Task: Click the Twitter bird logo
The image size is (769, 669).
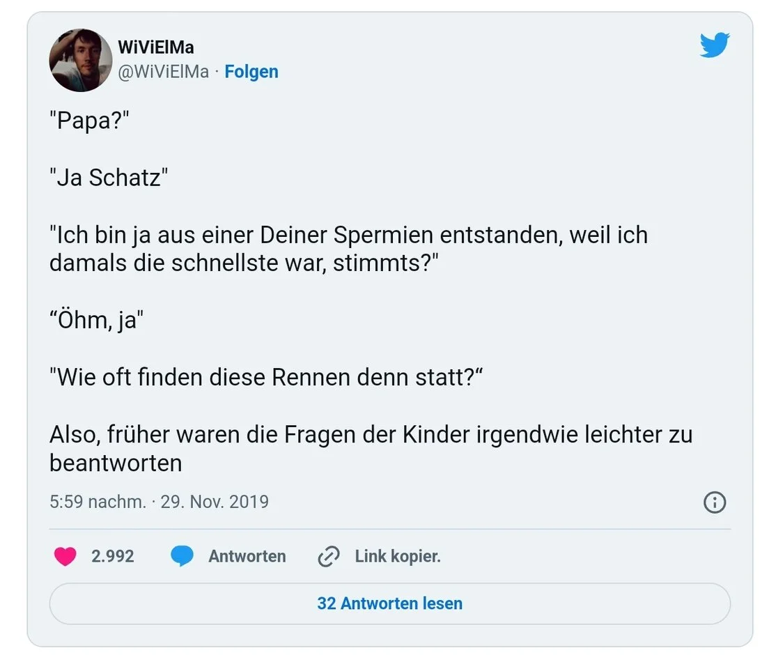Action: coord(714,46)
